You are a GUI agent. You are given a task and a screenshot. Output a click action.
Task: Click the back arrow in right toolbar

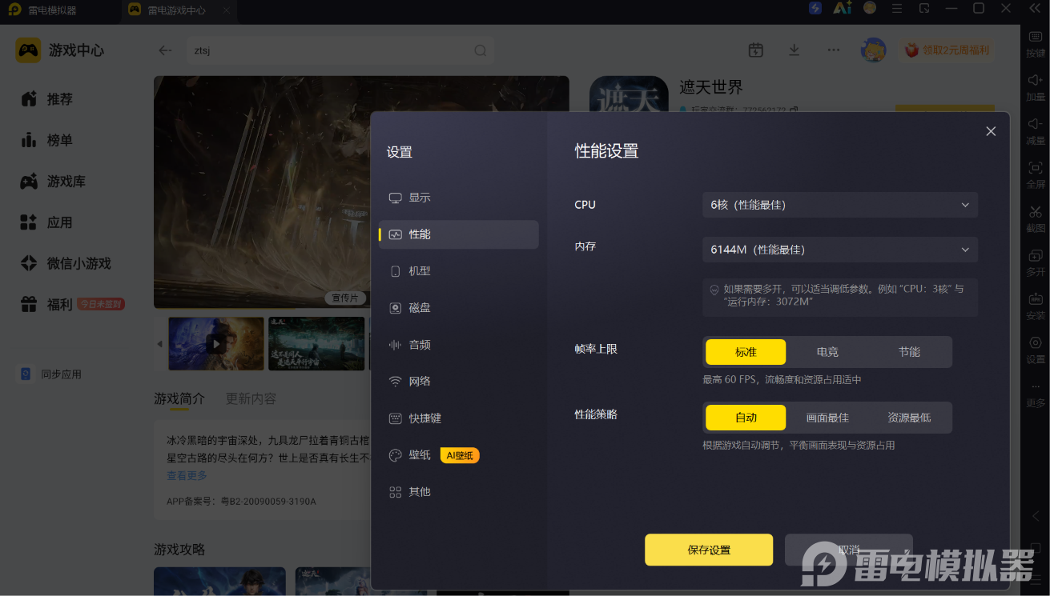click(1036, 516)
